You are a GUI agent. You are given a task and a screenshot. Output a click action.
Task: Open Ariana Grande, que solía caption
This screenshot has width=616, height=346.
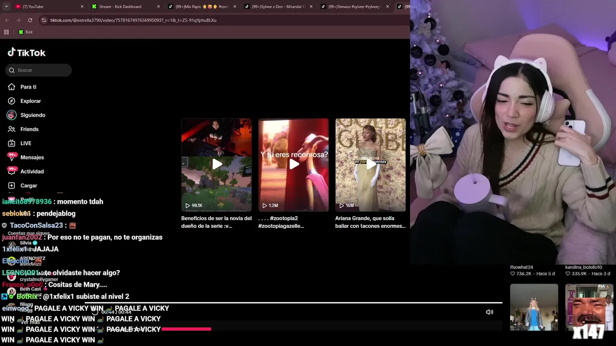coord(371,222)
